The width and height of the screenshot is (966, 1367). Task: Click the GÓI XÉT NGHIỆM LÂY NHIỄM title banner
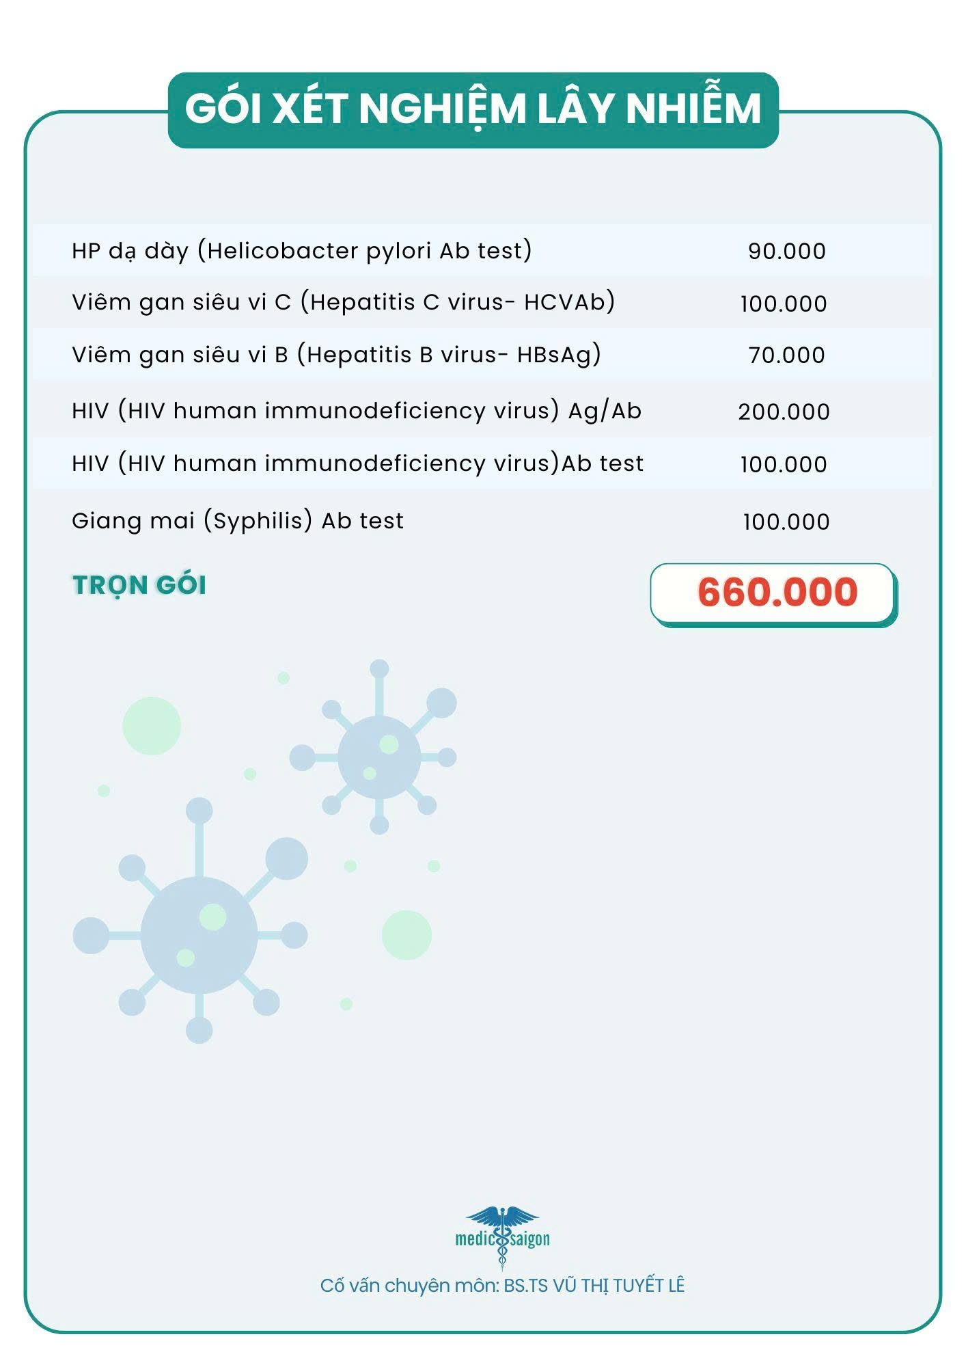point(473,109)
